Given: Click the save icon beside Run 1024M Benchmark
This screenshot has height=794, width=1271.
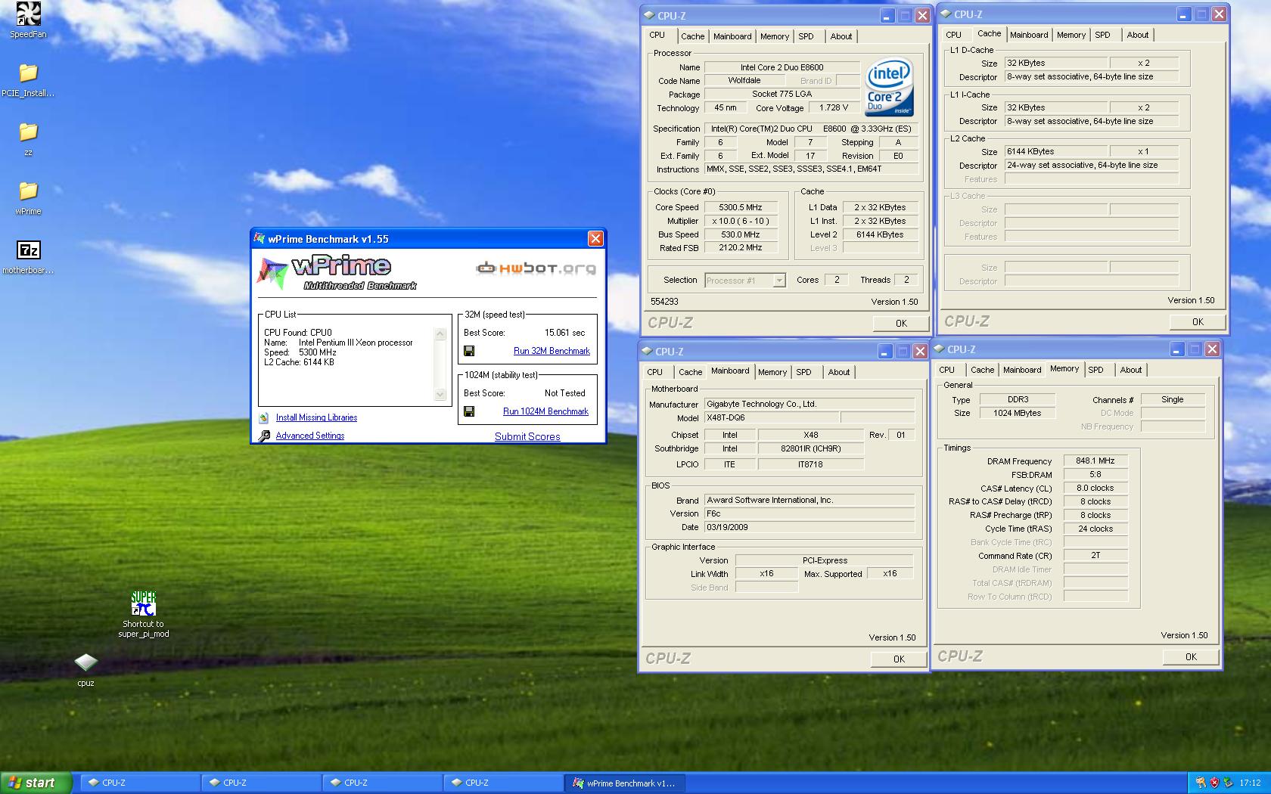Looking at the screenshot, I should (469, 411).
